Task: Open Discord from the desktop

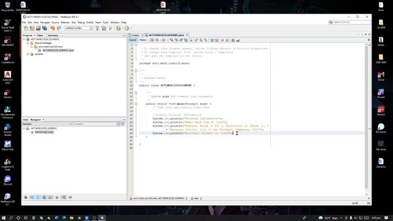Action: point(7,180)
